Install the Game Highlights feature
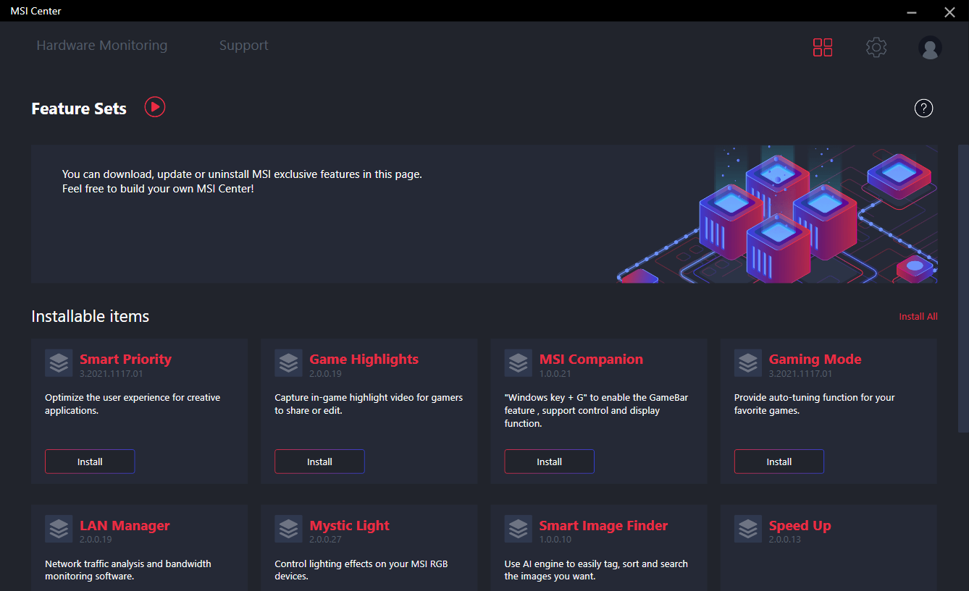Image resolution: width=969 pixels, height=591 pixels. [x=319, y=462]
